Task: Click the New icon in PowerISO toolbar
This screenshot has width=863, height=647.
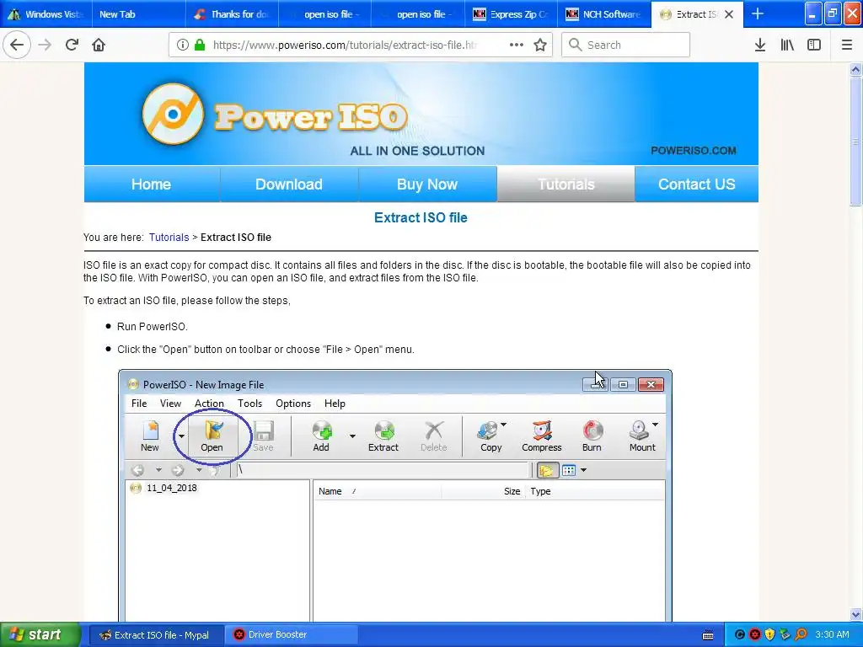Action: 150,430
